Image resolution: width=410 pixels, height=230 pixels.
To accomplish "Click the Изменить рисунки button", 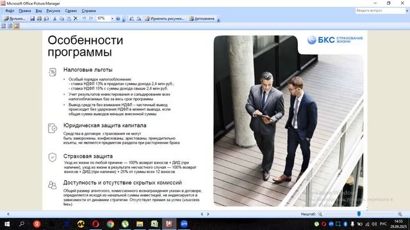I will click(165, 19).
